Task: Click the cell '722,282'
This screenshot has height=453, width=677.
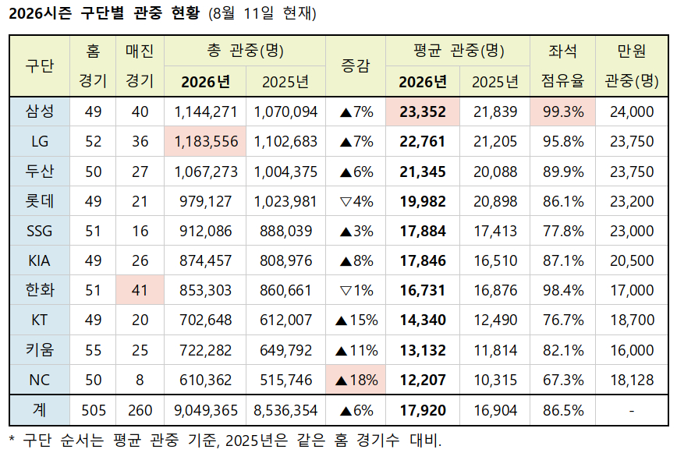Action: [x=206, y=350]
